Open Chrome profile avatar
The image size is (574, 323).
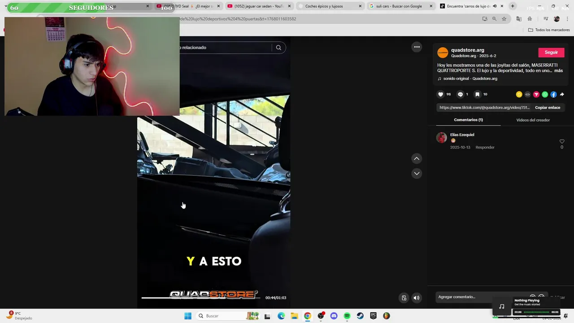557,19
